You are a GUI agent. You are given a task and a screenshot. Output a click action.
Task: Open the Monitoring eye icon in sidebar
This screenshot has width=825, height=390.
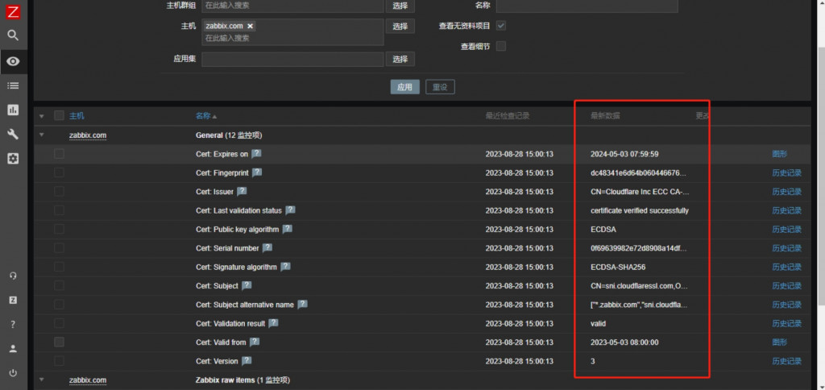tap(13, 61)
